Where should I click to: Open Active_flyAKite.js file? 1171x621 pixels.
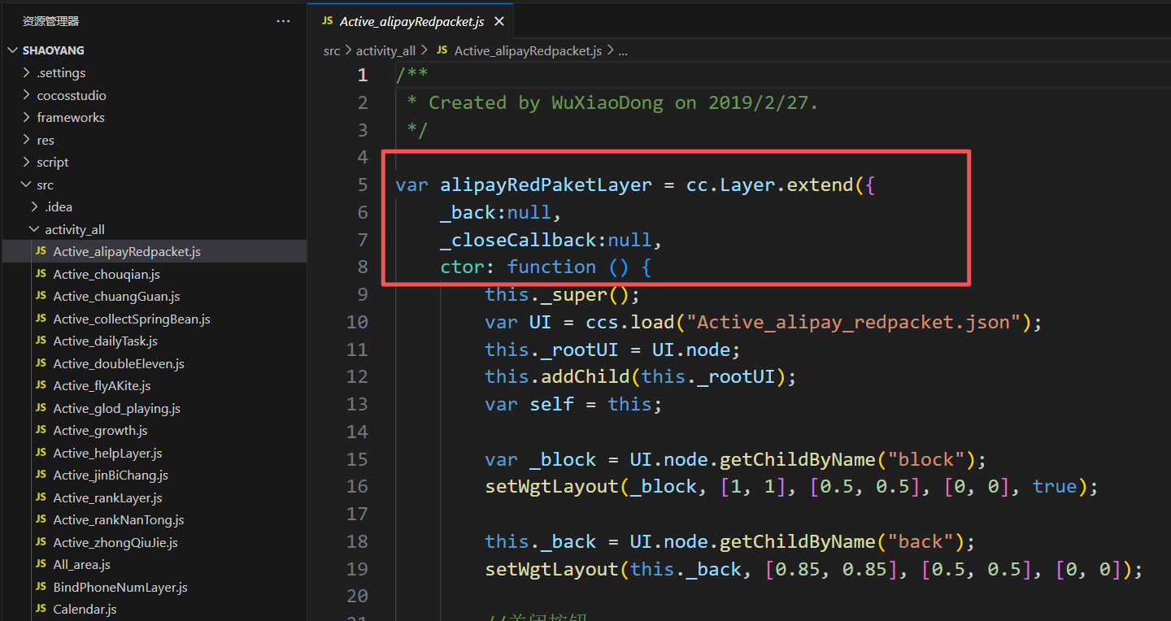pos(155,385)
